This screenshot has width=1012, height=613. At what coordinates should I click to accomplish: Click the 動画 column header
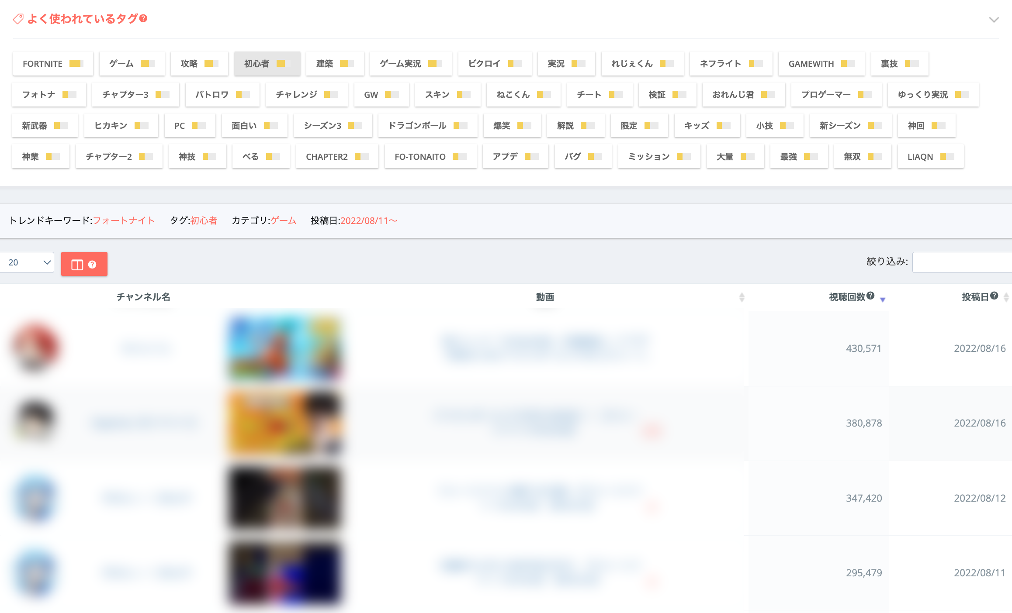(545, 297)
